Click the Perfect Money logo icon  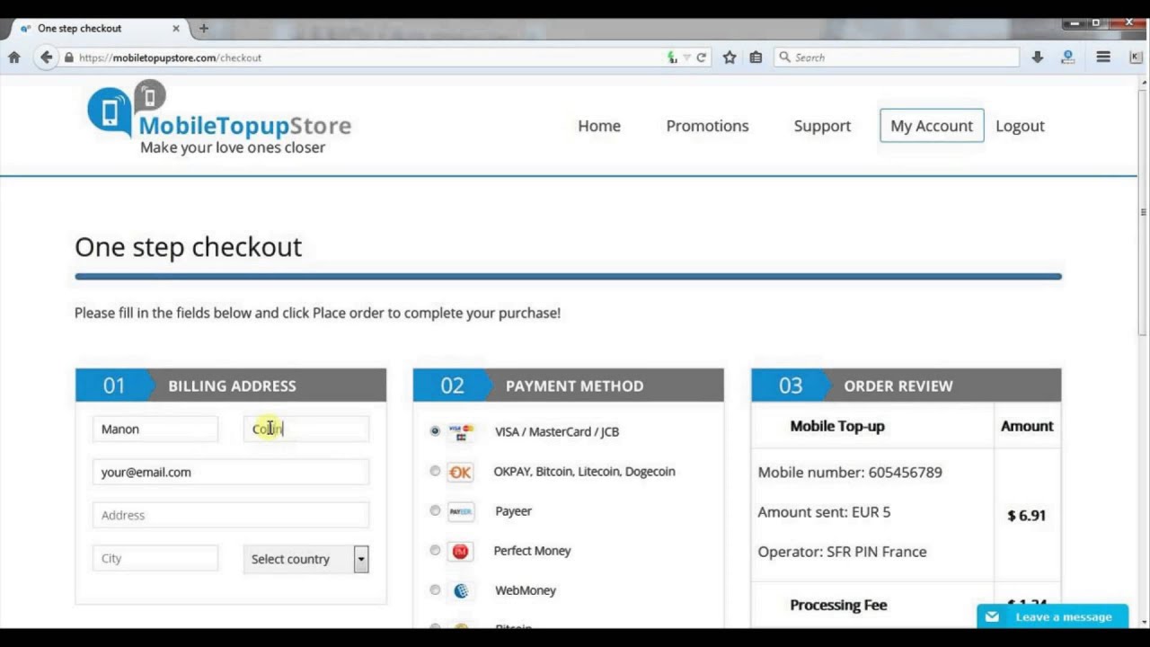point(461,551)
